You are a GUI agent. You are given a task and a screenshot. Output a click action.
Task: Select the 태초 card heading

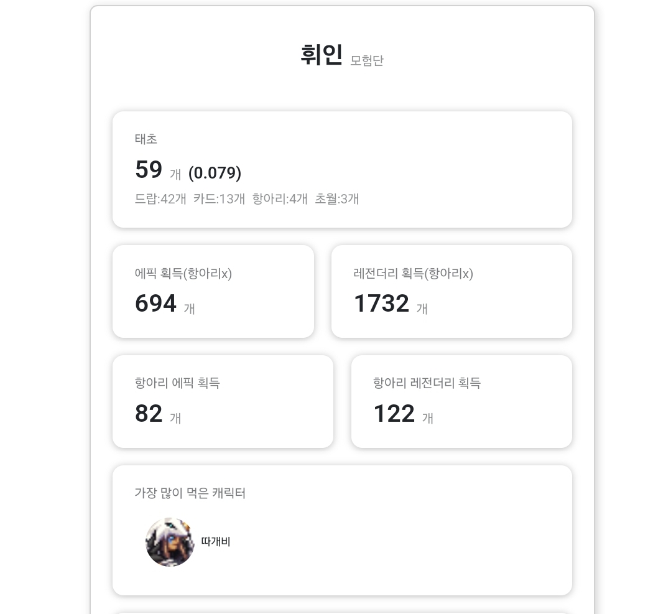(146, 139)
